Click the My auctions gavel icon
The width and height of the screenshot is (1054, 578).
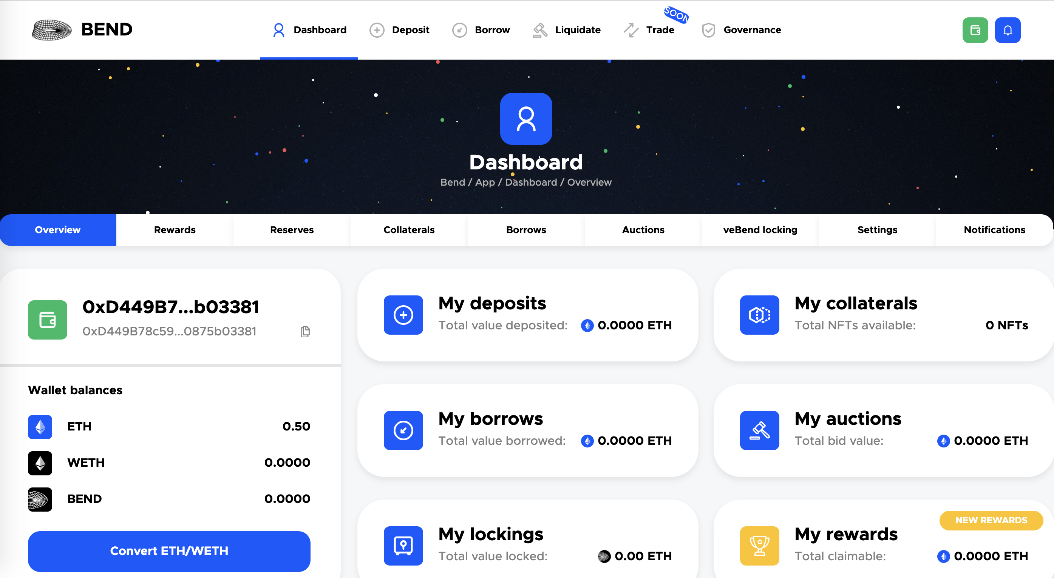point(759,430)
